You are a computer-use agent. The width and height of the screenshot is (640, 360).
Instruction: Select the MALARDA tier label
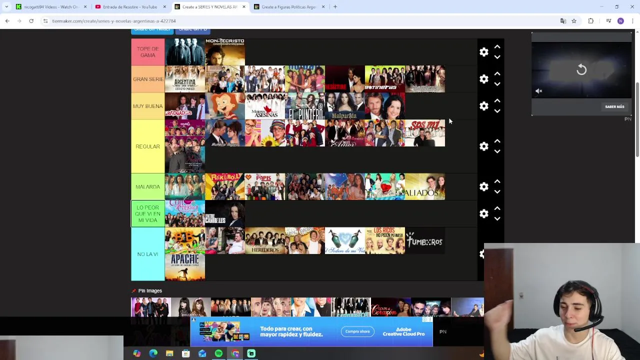point(147,186)
